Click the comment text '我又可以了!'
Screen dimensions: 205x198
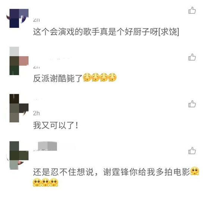[x=56, y=125]
